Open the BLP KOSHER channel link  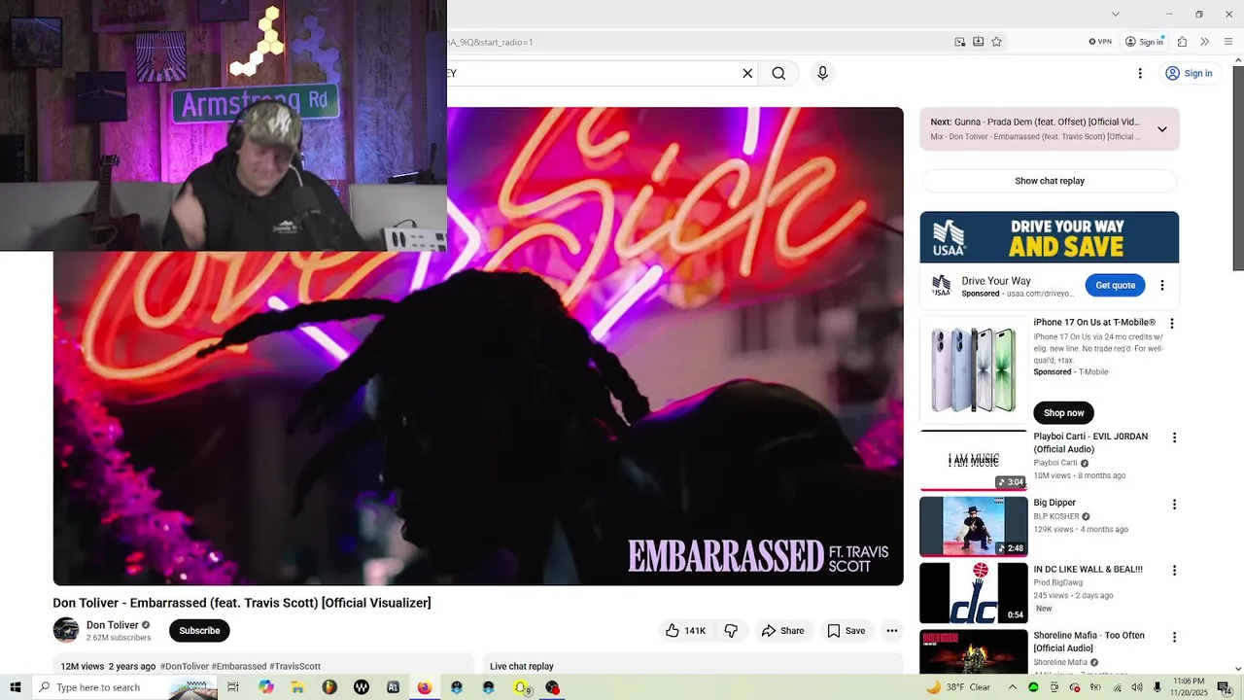pyautogui.click(x=1056, y=517)
